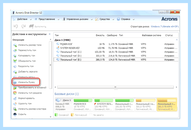191x130 pixels.
Task: Click the Move volume icon (Переместить том)
Action: point(15,50)
